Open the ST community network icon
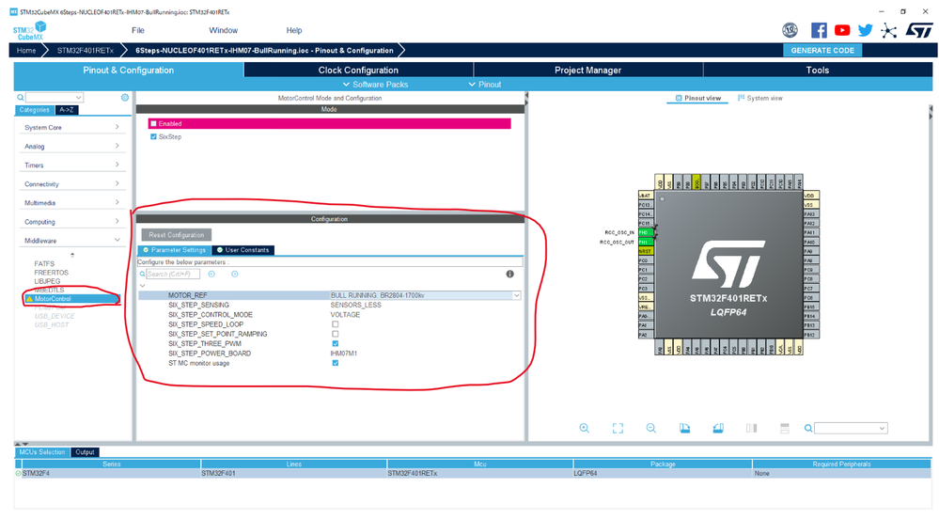Screen dimensions: 939x519 tap(888, 31)
